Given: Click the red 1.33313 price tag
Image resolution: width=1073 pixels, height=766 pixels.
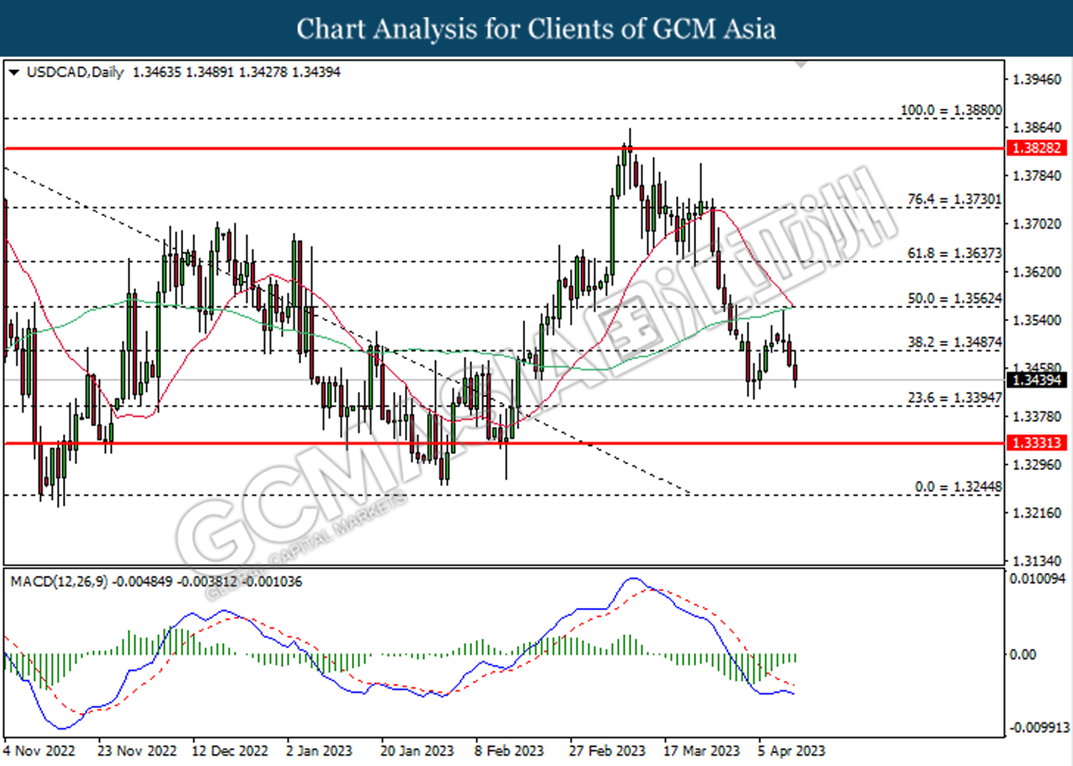Looking at the screenshot, I should tap(1037, 443).
